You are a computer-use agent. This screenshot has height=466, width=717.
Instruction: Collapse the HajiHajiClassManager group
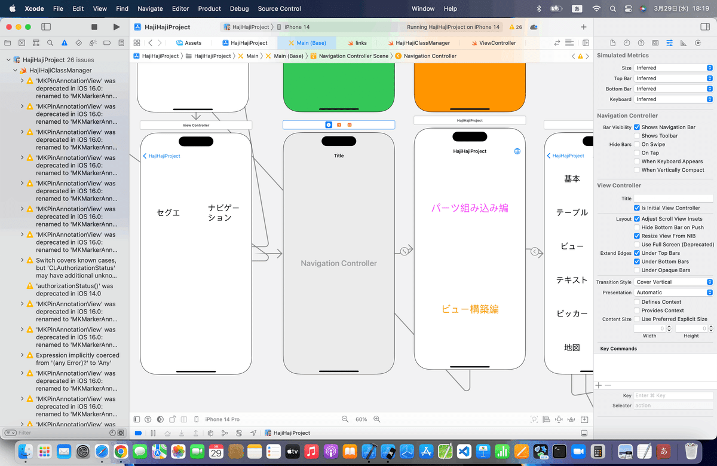(14, 71)
